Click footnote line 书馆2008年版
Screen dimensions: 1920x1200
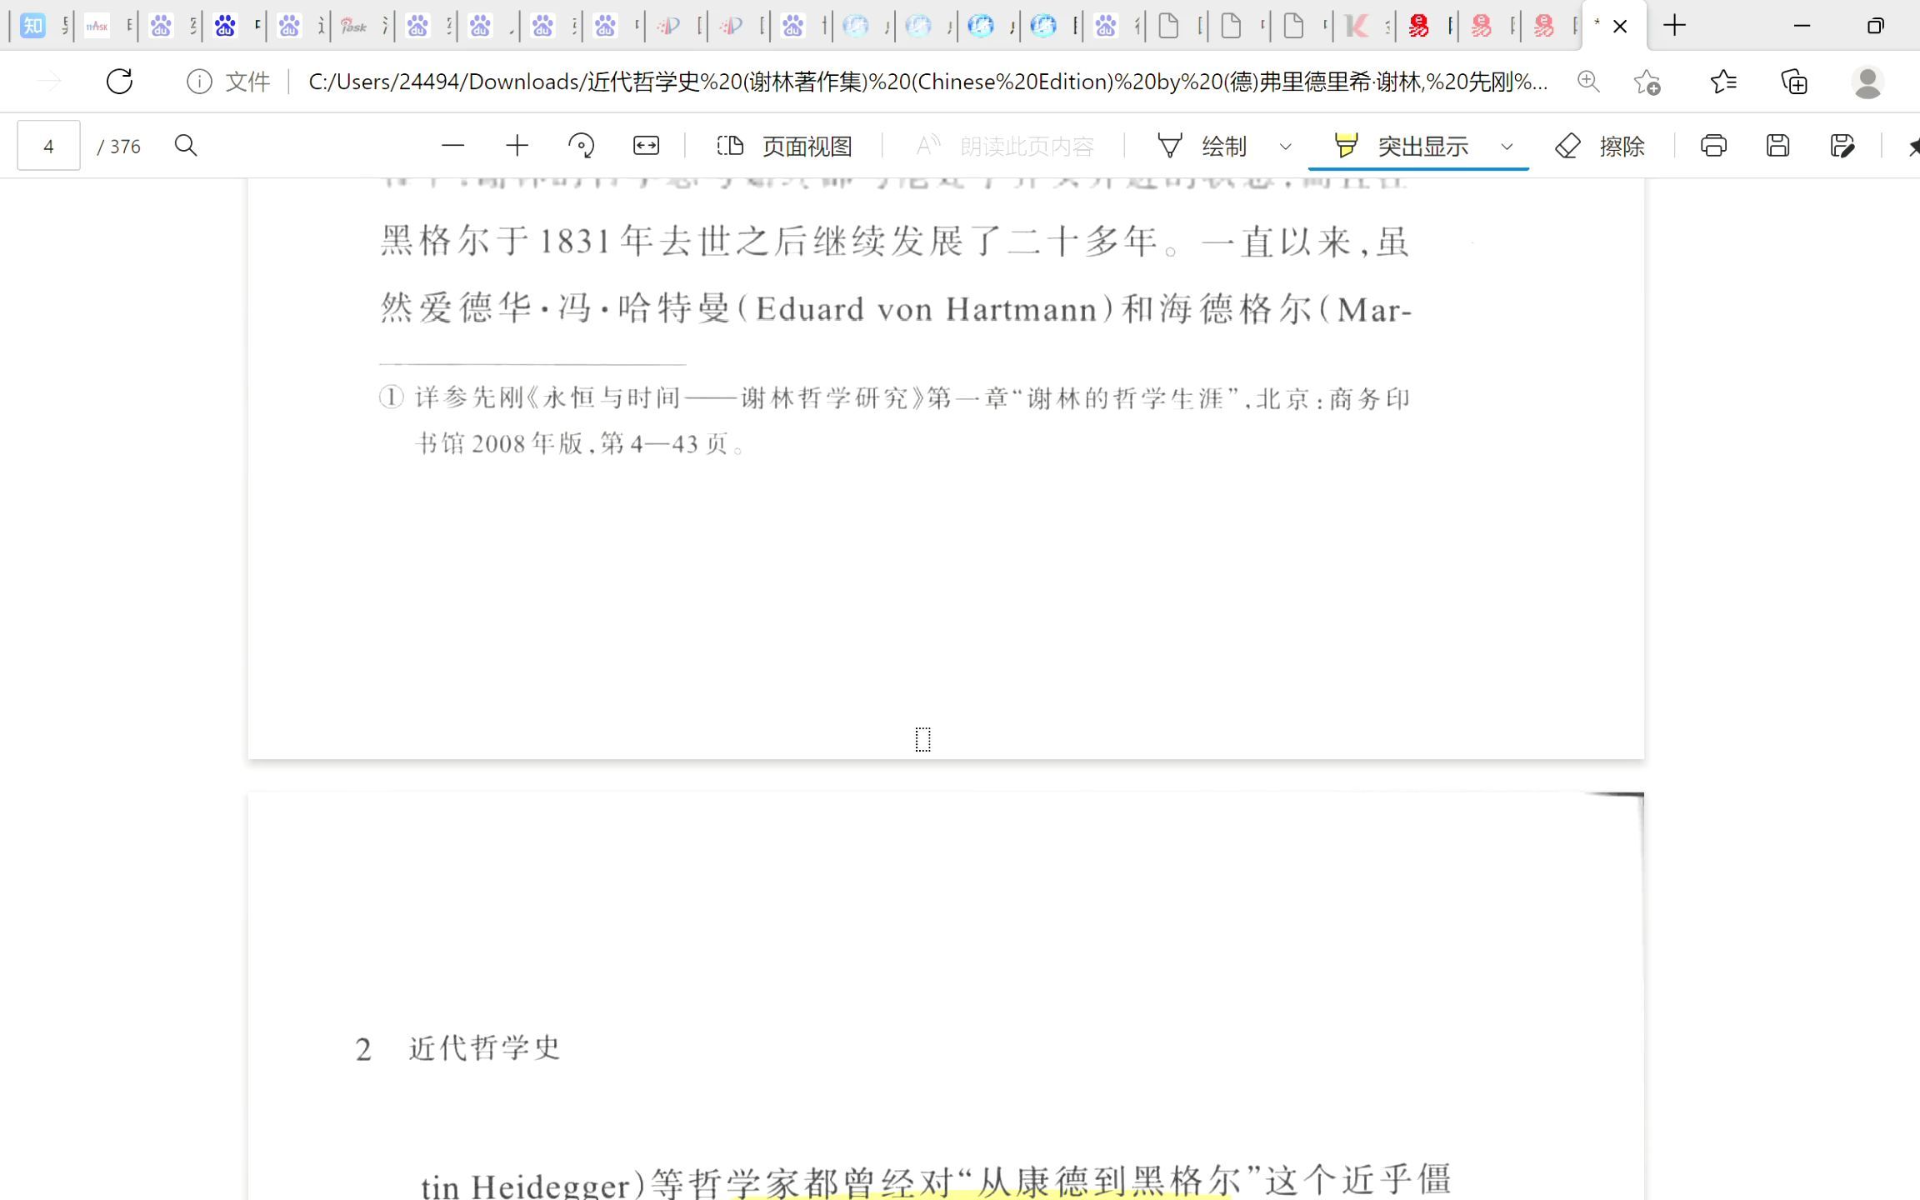click(580, 443)
